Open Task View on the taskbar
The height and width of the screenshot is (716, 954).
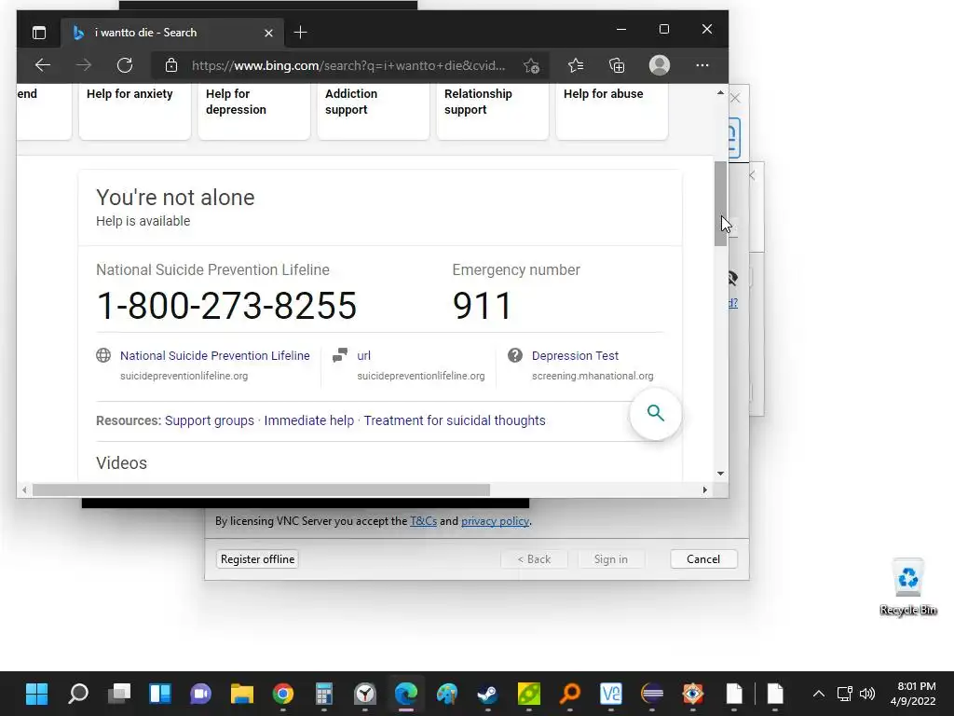[x=119, y=694]
